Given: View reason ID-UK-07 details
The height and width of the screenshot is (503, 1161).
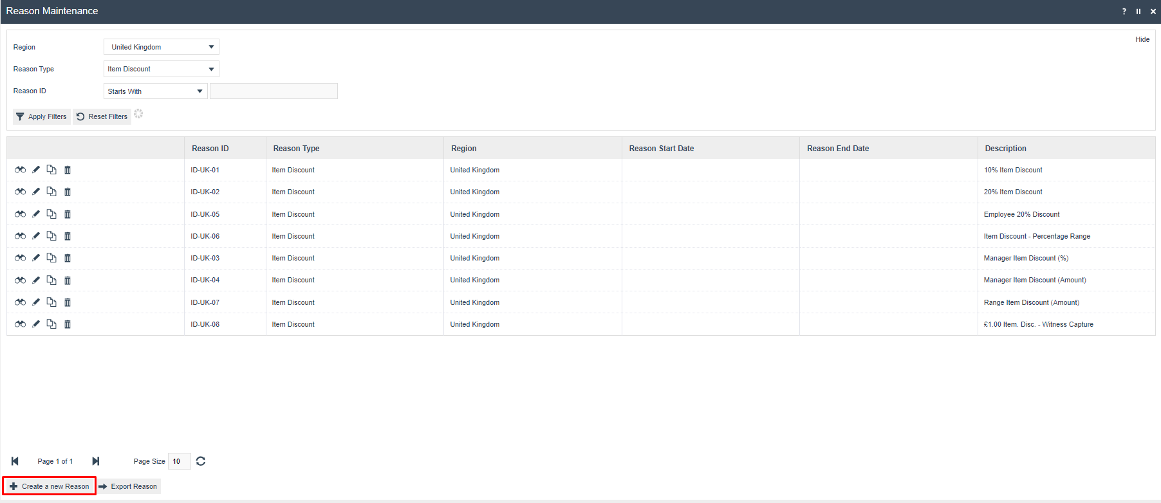Looking at the screenshot, I should pyautogui.click(x=21, y=302).
